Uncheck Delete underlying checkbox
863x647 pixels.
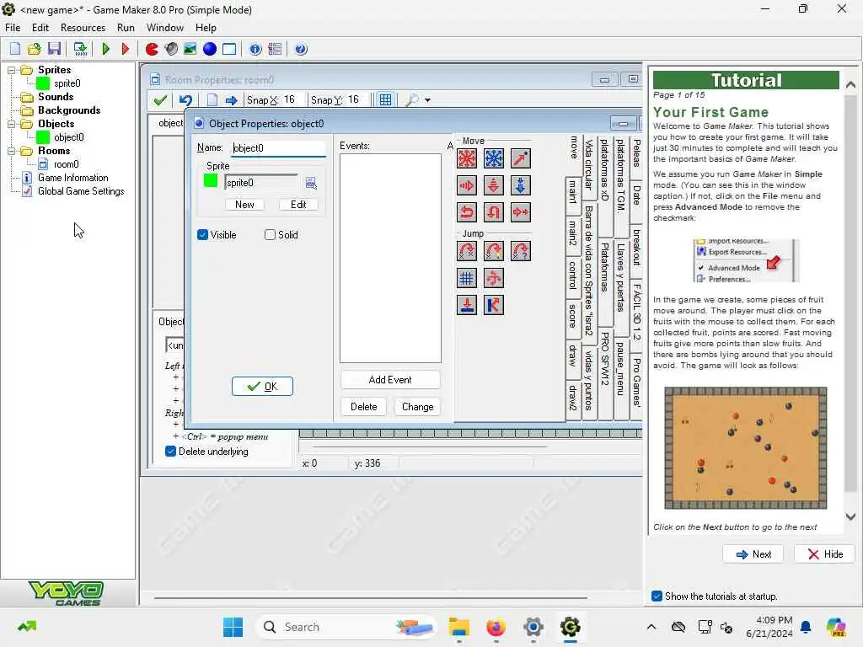click(170, 452)
